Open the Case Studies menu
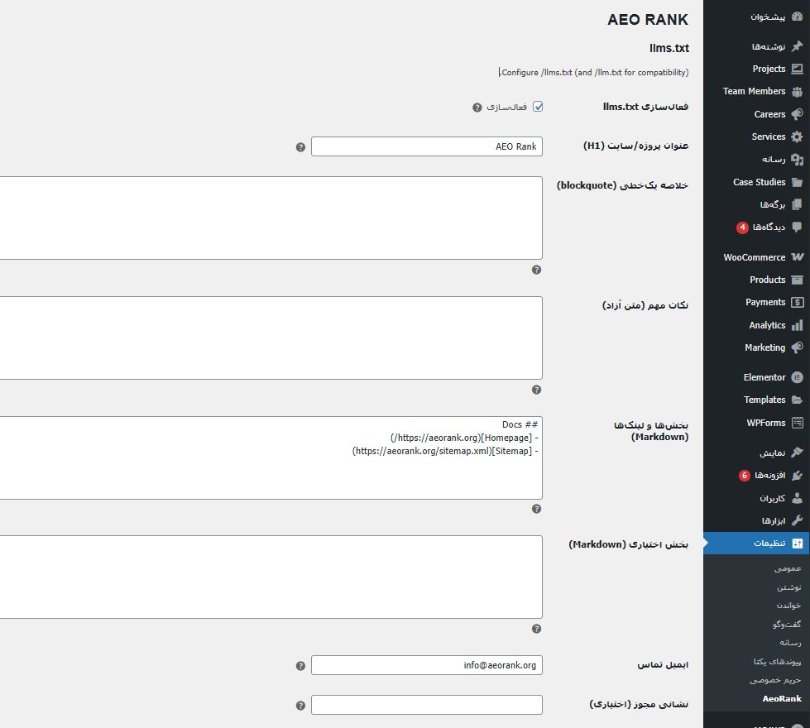 (x=759, y=182)
